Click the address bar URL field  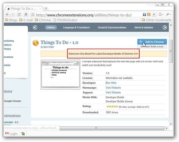pyautogui.click(x=84, y=15)
